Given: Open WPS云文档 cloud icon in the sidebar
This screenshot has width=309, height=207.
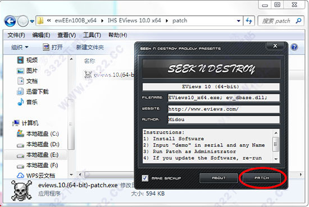Looking at the screenshot, I should (20, 176).
